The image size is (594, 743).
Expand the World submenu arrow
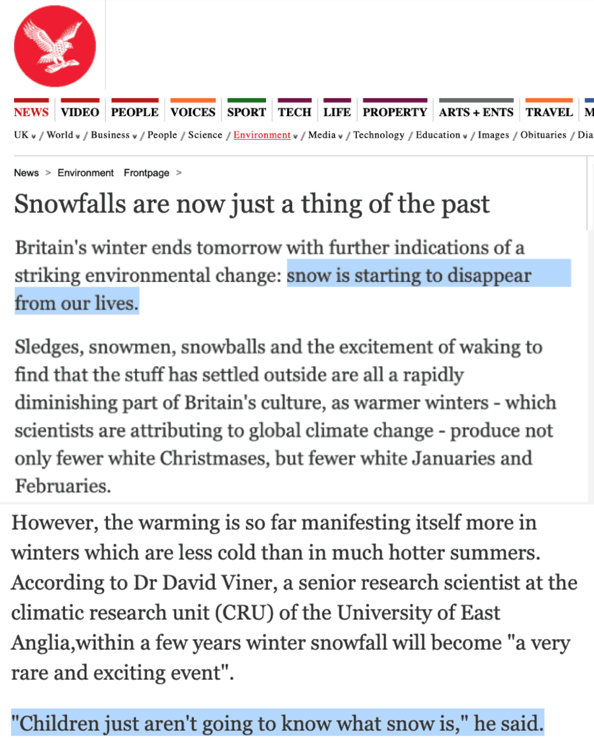pyautogui.click(x=78, y=136)
